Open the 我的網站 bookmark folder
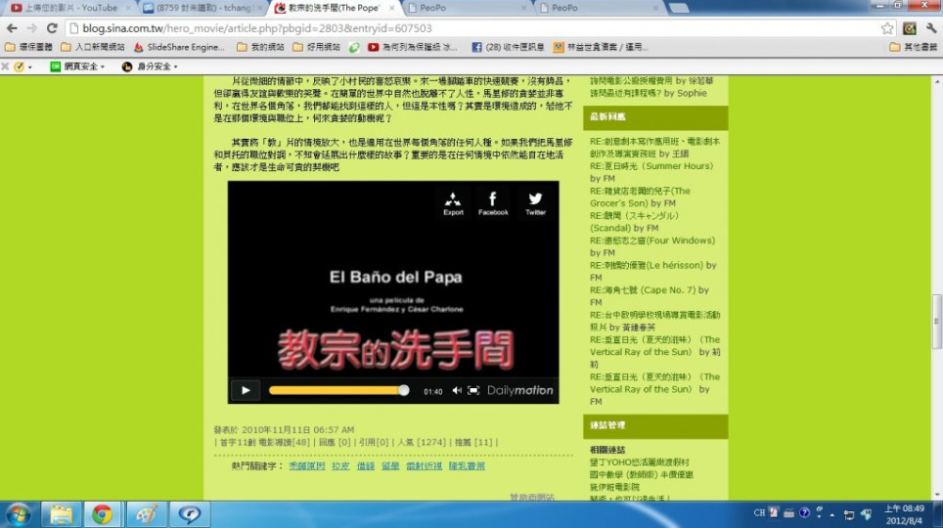Screen dimensions: 943x528 (x=260, y=47)
